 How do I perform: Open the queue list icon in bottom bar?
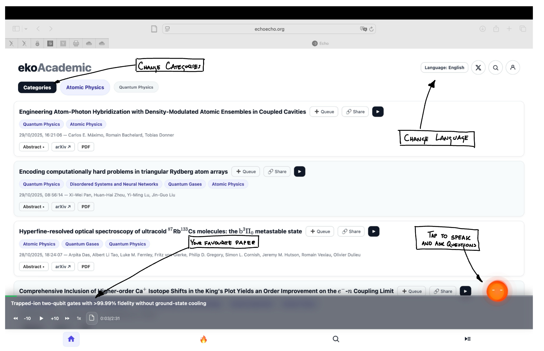468,339
